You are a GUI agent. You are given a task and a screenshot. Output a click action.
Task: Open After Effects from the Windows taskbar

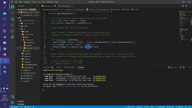click(x=4, y=25)
